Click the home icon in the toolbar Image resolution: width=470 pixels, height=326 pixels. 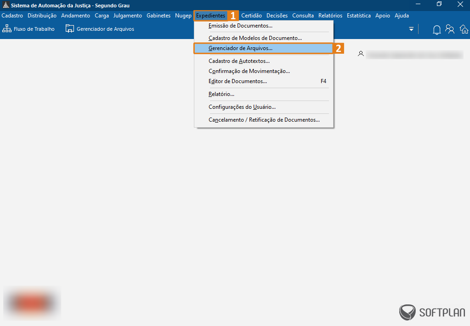point(464,30)
